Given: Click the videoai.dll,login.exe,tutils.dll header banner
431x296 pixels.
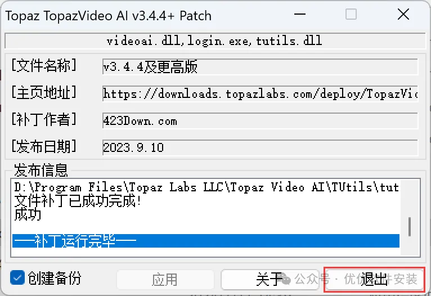Looking at the screenshot, I should point(215,41).
